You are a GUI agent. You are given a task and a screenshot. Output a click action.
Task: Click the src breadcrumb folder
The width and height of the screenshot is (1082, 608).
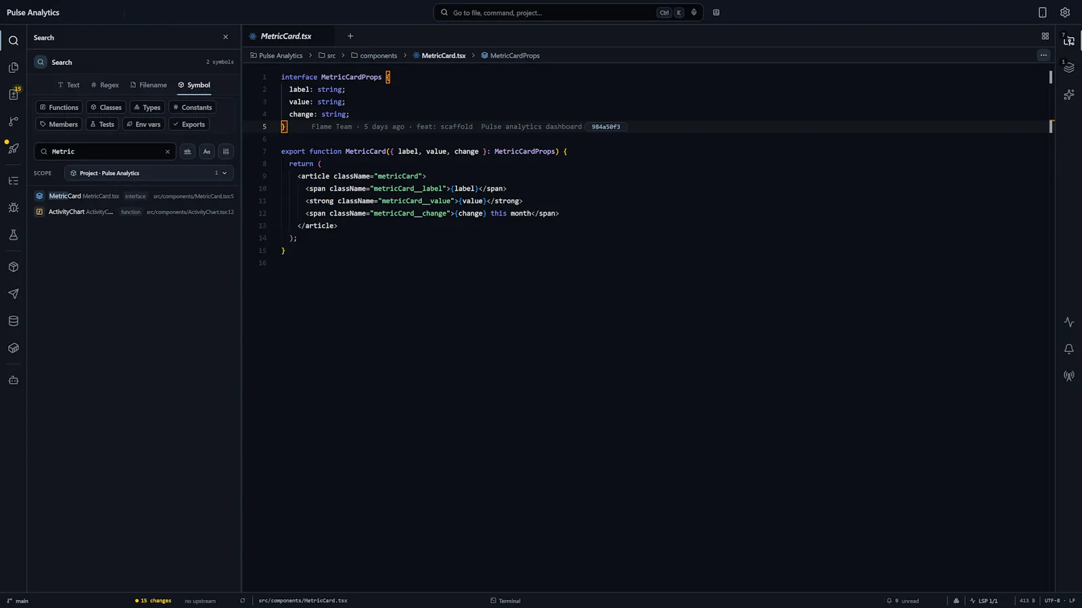(x=327, y=55)
